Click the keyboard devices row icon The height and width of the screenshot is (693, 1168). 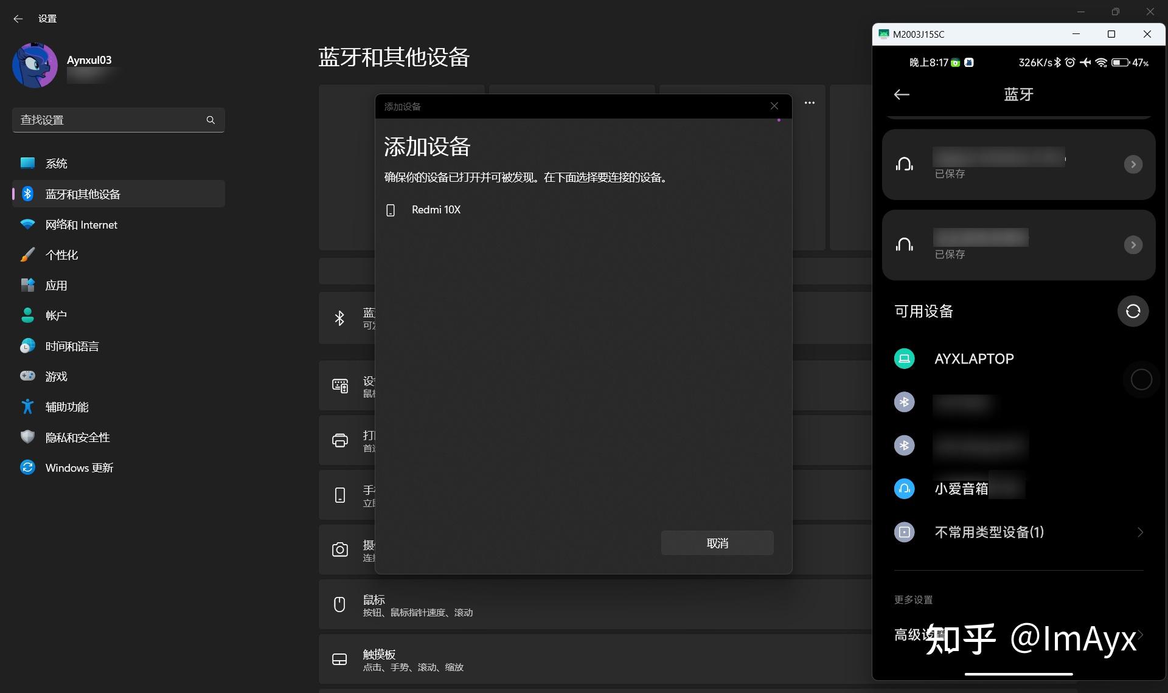[339, 385]
